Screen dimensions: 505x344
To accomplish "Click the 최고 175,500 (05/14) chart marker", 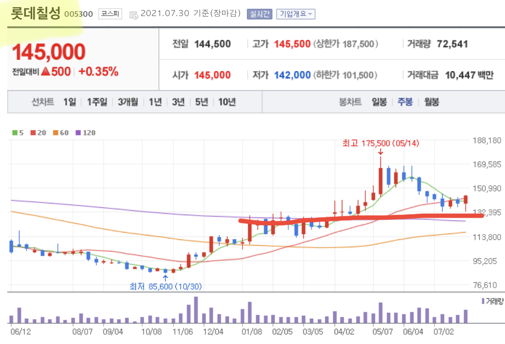I will 381,143.
